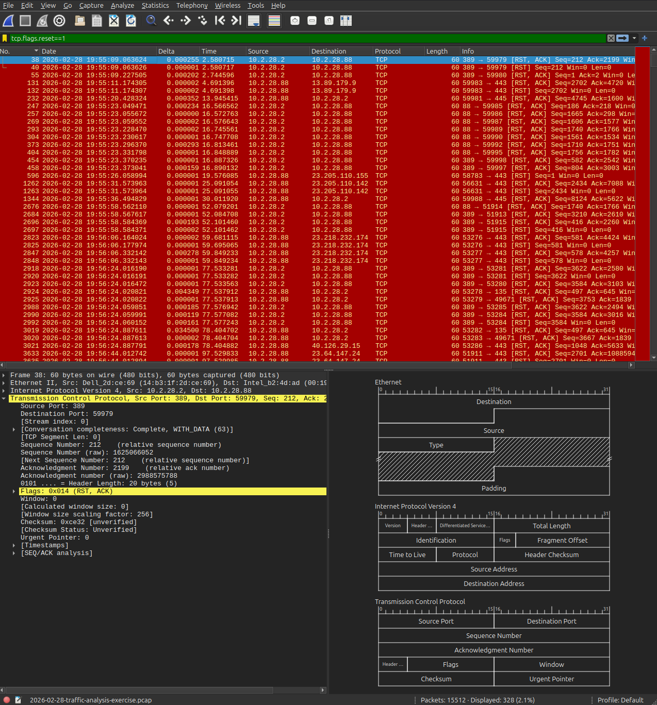Open the Analyze menu
Viewport: 657px width, 705px height.
[122, 5]
